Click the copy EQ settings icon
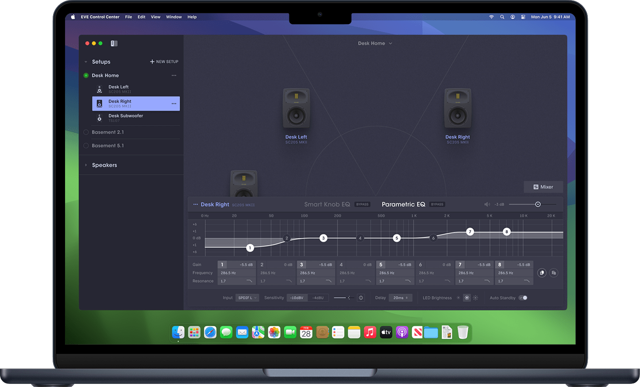This screenshot has width=640, height=387. pos(542,273)
